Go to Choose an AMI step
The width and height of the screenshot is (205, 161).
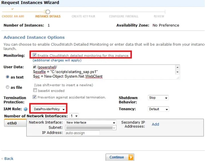[13, 16]
